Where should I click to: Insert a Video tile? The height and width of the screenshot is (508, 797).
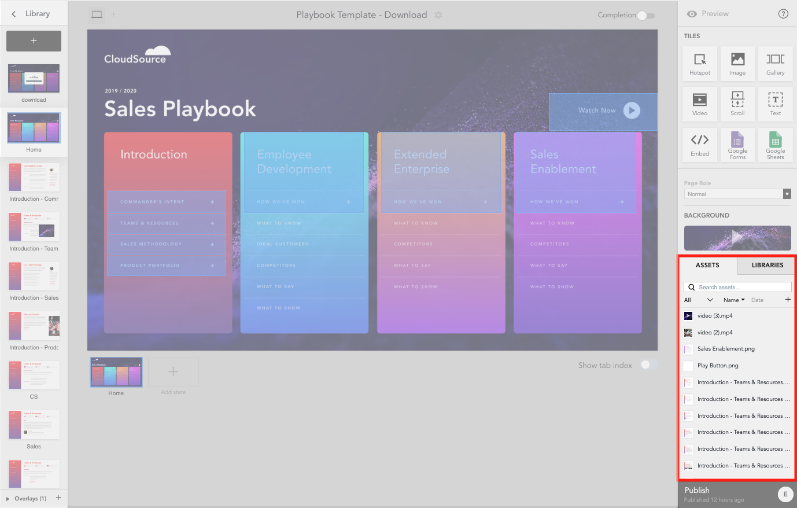point(699,104)
